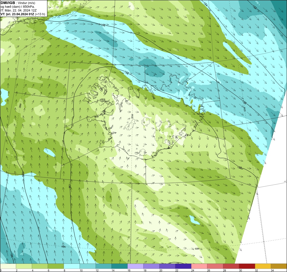Select the 32–34 m/s yellow legend swatch
The width and height of the screenshot is (287, 272).
263,266
